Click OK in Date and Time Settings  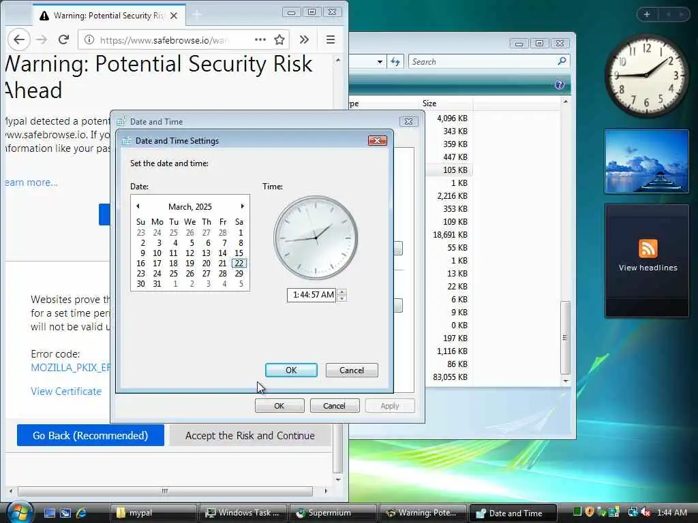click(291, 370)
